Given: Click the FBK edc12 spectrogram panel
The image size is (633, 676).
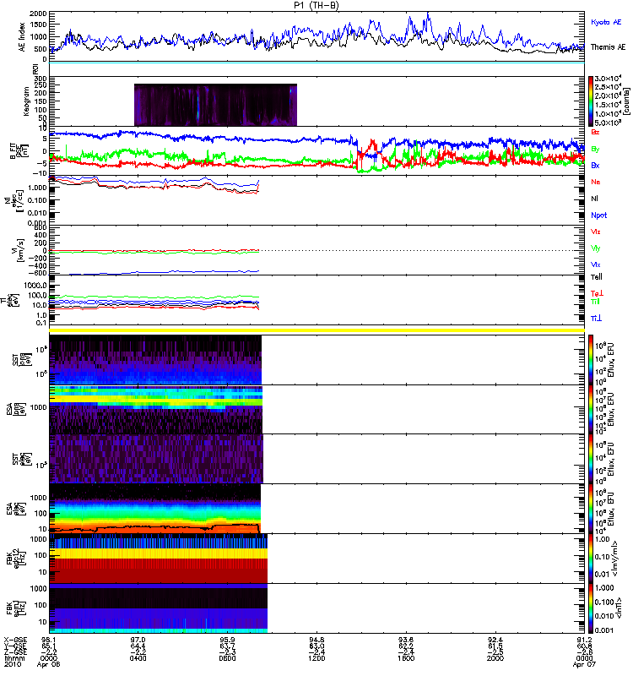Looking at the screenshot, I should tap(159, 559).
